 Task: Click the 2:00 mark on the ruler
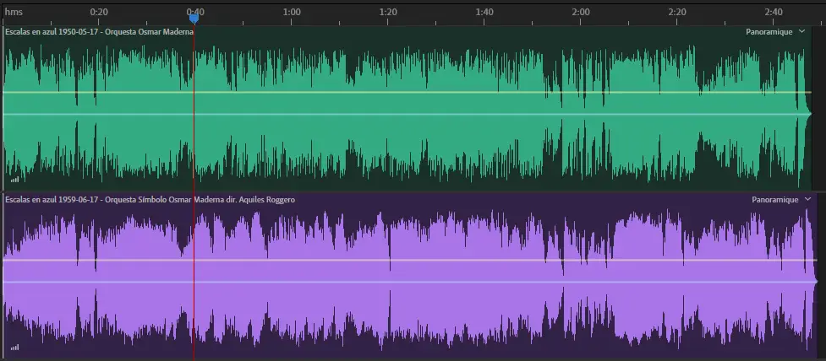pyautogui.click(x=581, y=12)
